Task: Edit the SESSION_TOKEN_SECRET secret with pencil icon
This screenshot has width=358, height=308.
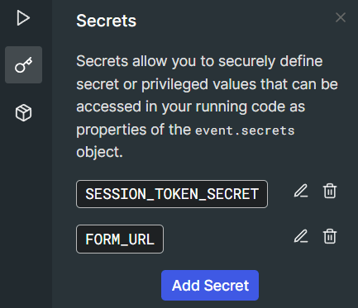Action: pyautogui.click(x=301, y=191)
